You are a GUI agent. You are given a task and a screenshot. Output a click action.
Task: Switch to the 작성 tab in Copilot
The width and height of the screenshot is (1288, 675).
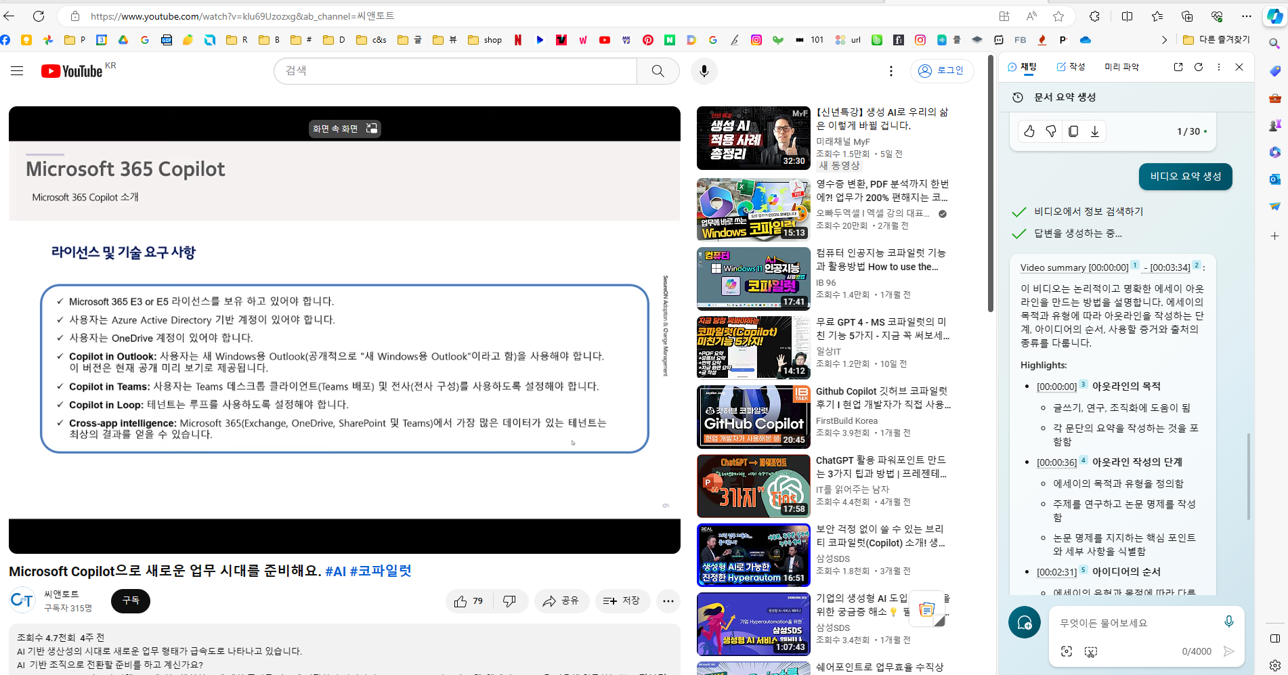click(1071, 67)
